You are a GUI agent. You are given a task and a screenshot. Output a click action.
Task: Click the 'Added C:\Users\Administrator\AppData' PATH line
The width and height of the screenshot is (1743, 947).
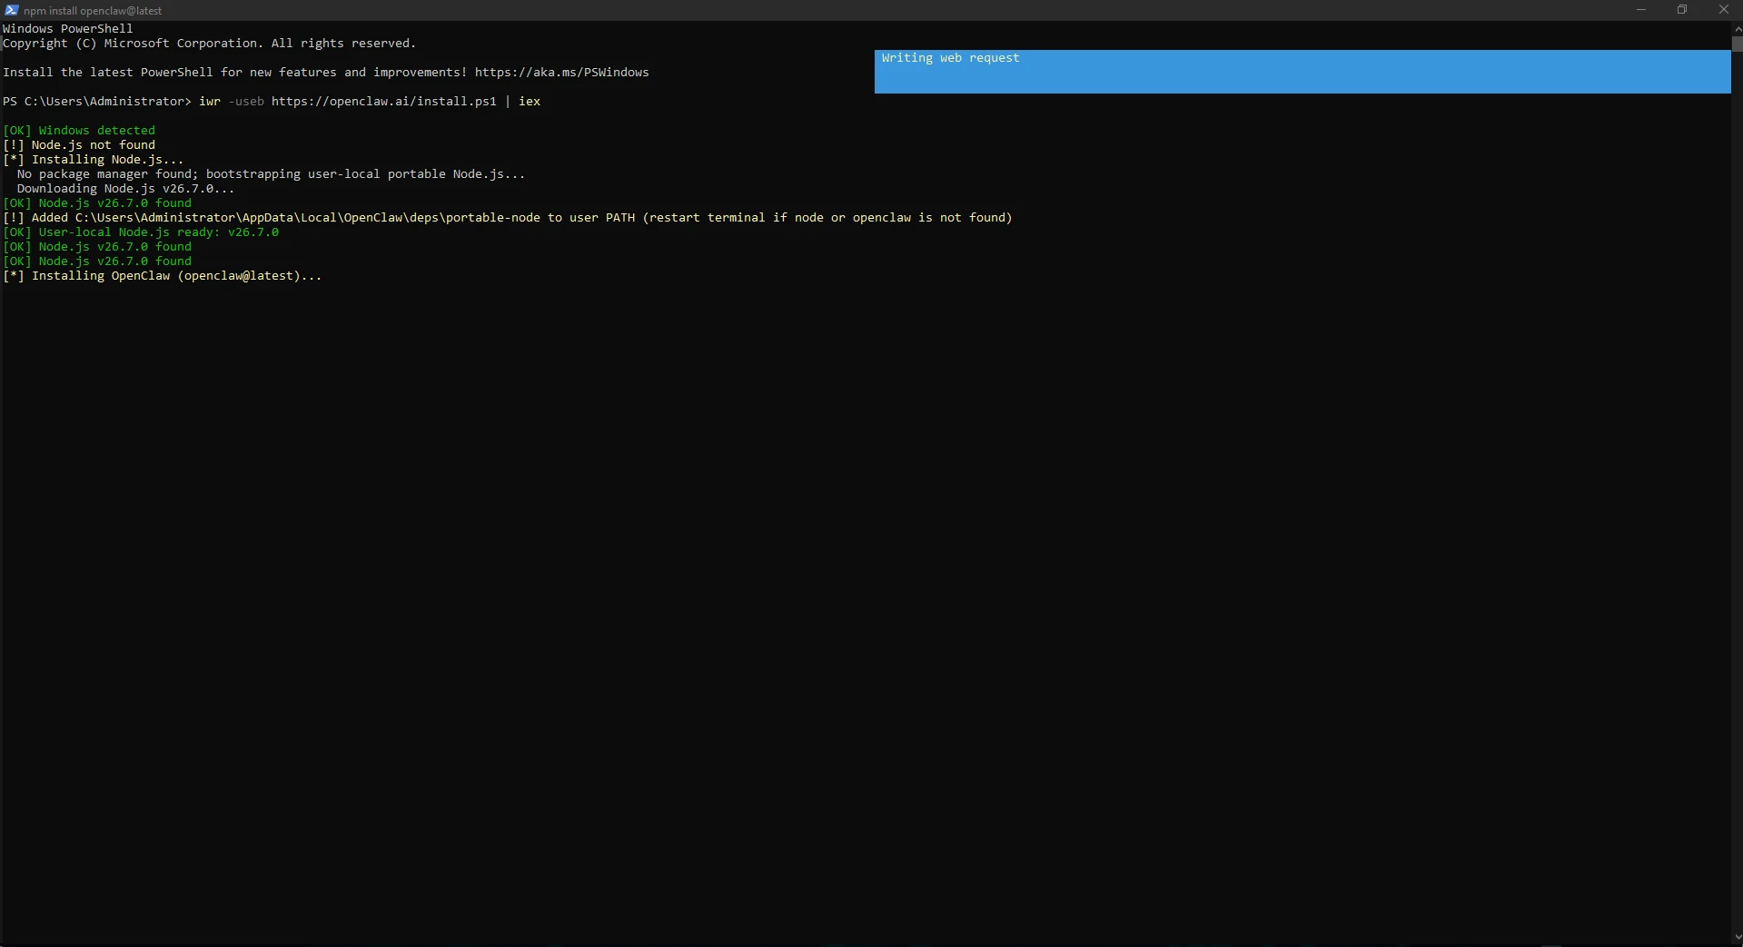coord(508,218)
